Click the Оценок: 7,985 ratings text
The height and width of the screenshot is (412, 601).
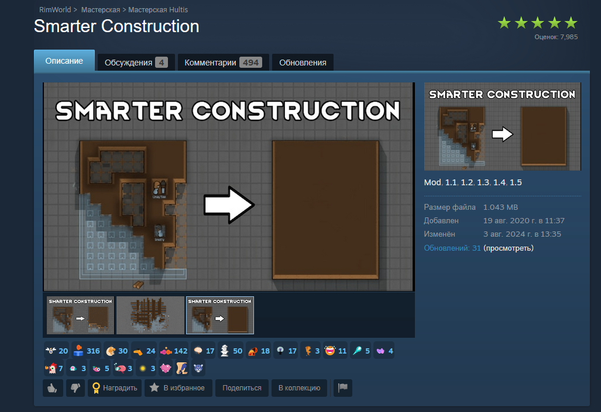[556, 37]
